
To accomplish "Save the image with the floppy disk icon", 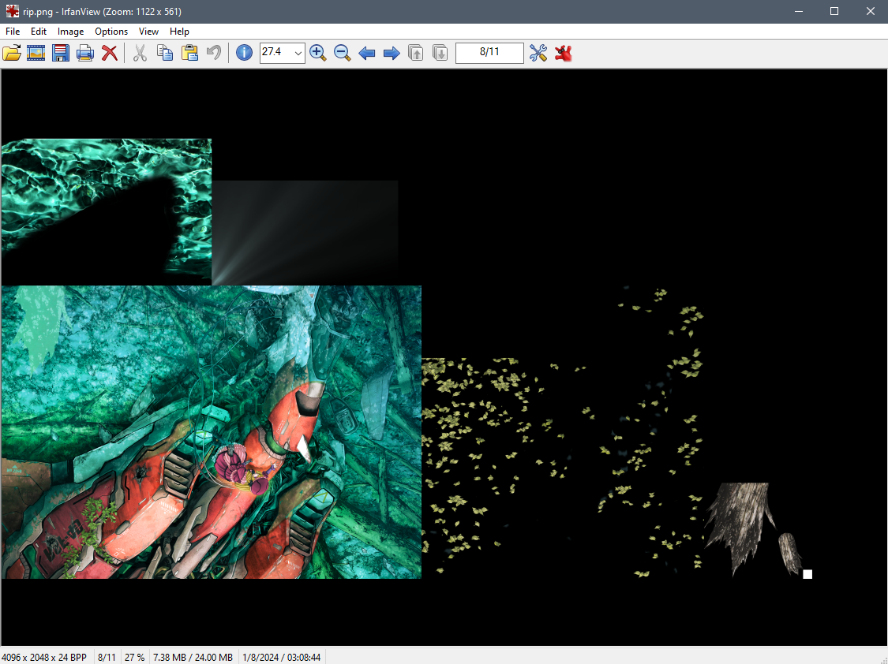I will (x=61, y=53).
